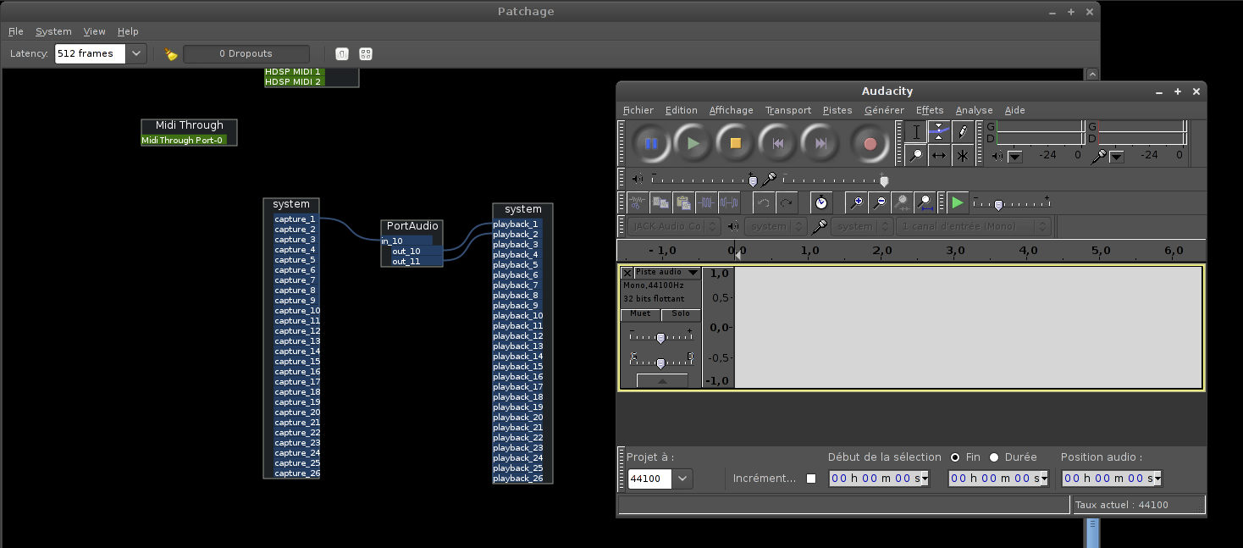This screenshot has width=1243, height=548.
Task: Open the Effets menu
Action: [929, 110]
